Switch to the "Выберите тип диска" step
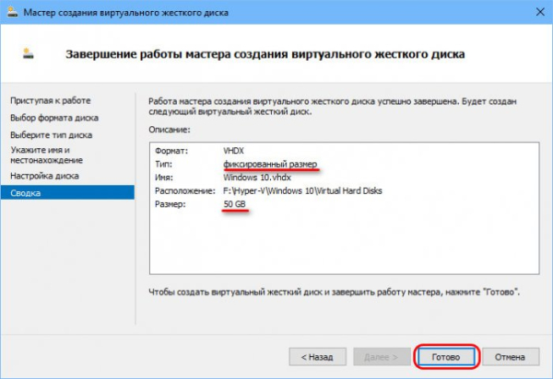 [52, 135]
